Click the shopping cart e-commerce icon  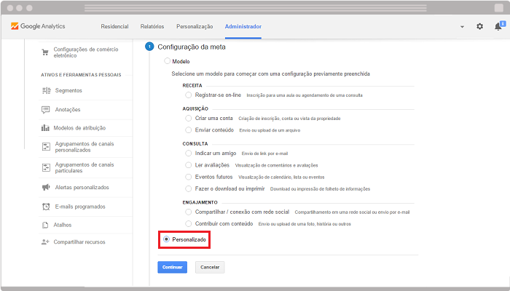click(45, 52)
